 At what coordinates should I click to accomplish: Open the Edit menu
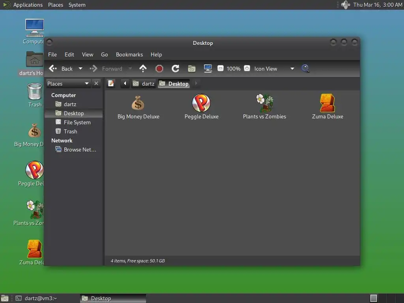click(69, 54)
